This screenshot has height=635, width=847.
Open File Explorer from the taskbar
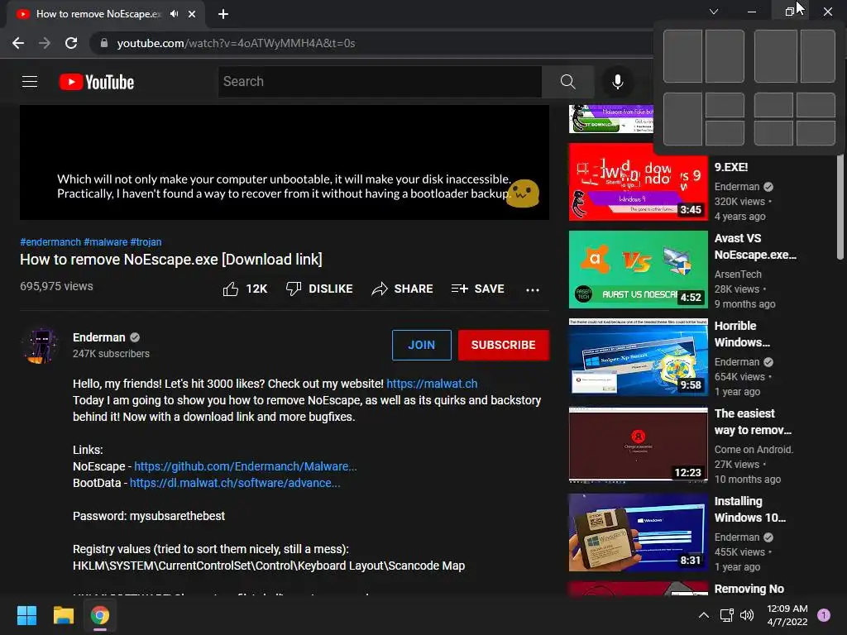63,615
